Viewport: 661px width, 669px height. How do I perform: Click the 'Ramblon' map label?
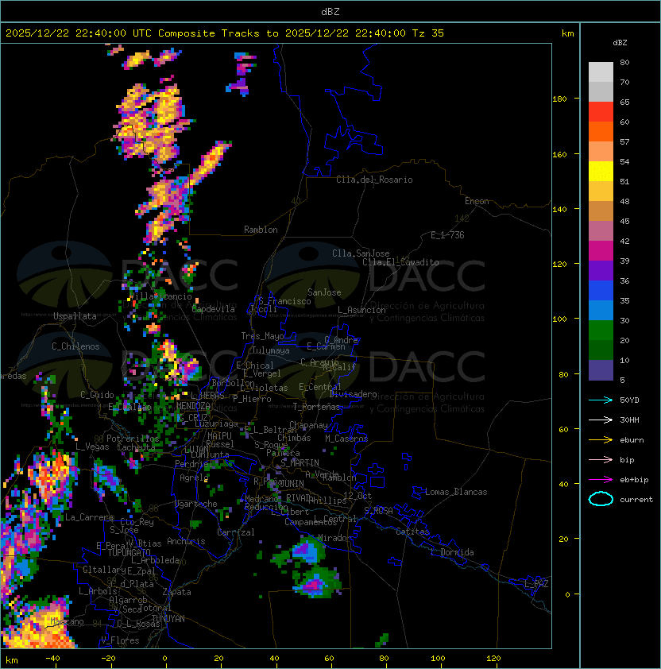pos(261,230)
